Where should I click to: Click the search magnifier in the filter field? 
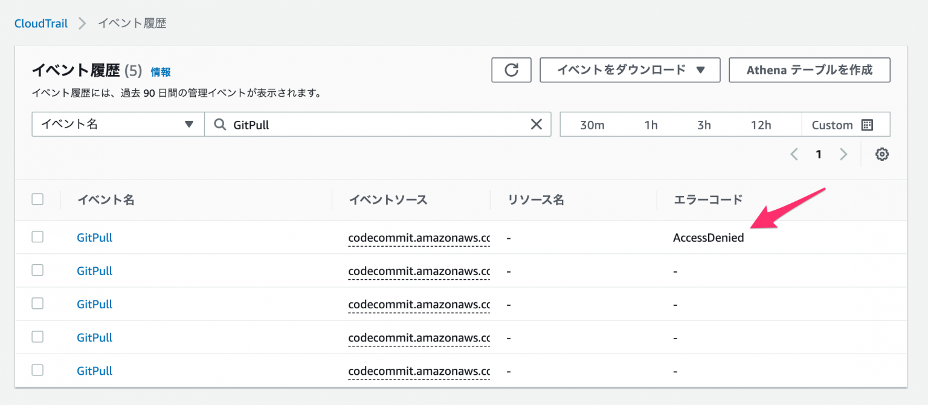222,124
